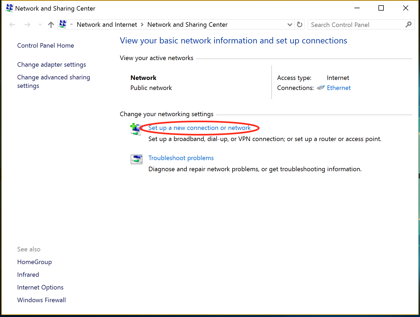Expand the address bar history dropdown
Viewport: 420px width, 317px height.
coord(290,25)
